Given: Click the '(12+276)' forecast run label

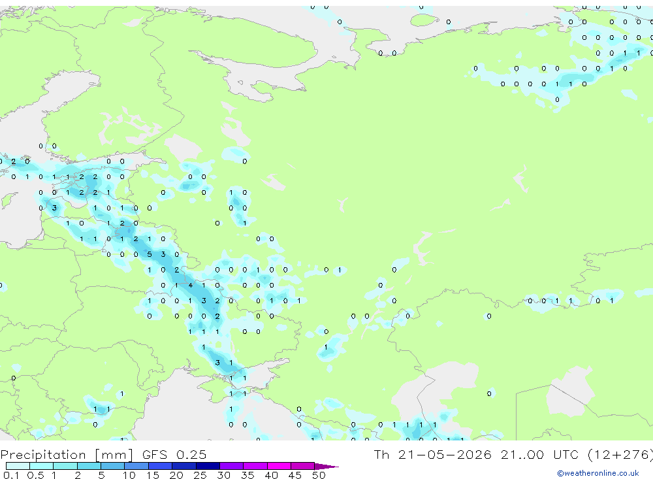Looking at the screenshot, I should coord(620,454).
